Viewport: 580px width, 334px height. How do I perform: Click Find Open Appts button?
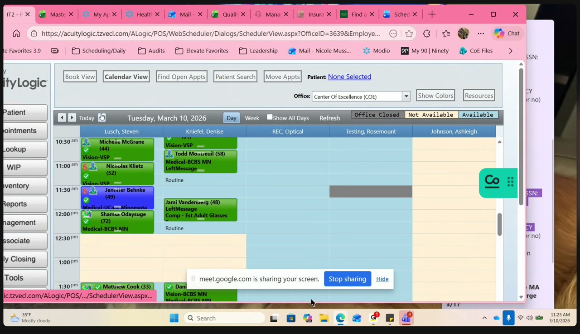point(182,77)
